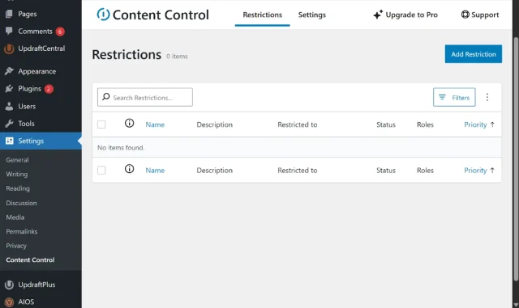Click the UpdraftPlus logo icon

pyautogui.click(x=9, y=285)
